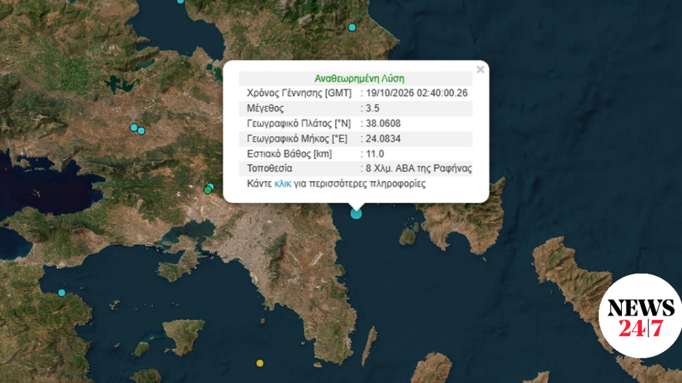
Task: Open the "κλικ" link for more information
Action: 283,184
